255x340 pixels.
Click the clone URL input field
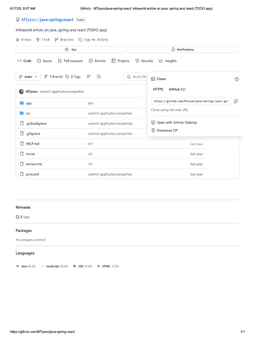pyautogui.click(x=191, y=101)
